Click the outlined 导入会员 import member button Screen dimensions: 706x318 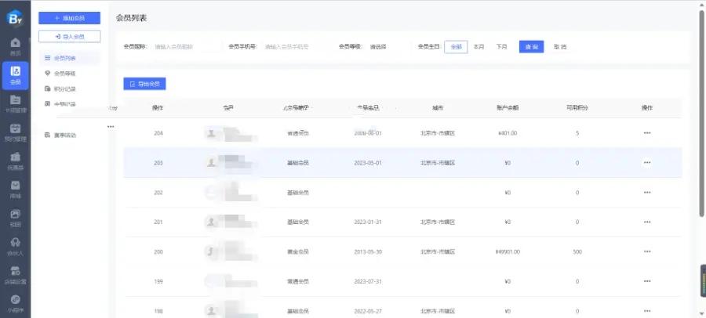[69, 37]
